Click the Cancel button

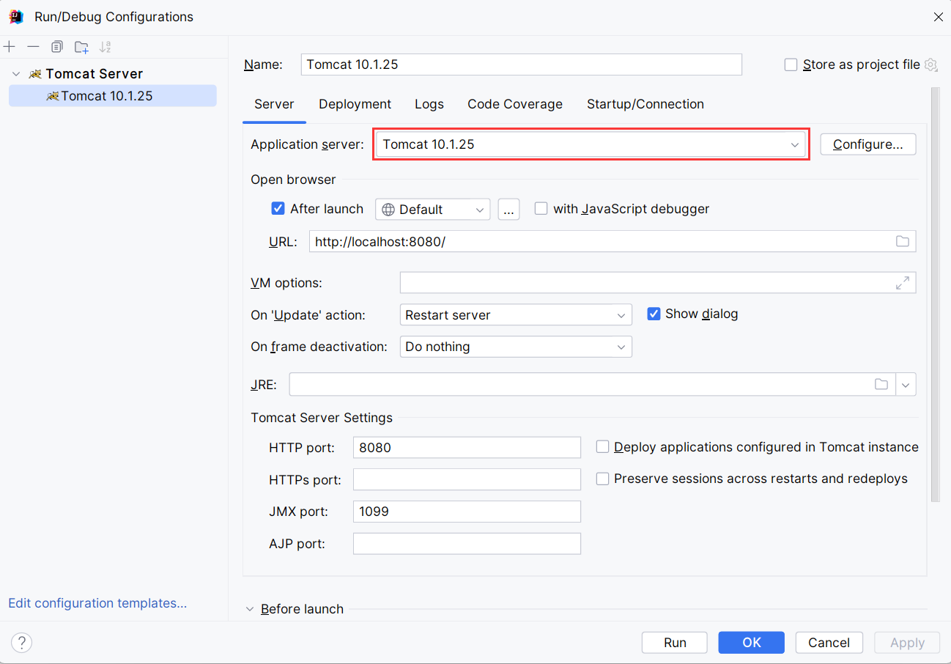pyautogui.click(x=829, y=643)
